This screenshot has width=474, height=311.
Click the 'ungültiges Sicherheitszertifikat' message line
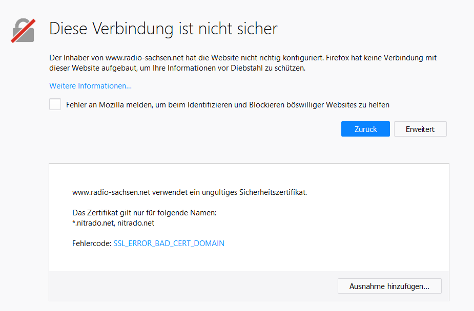click(x=190, y=193)
